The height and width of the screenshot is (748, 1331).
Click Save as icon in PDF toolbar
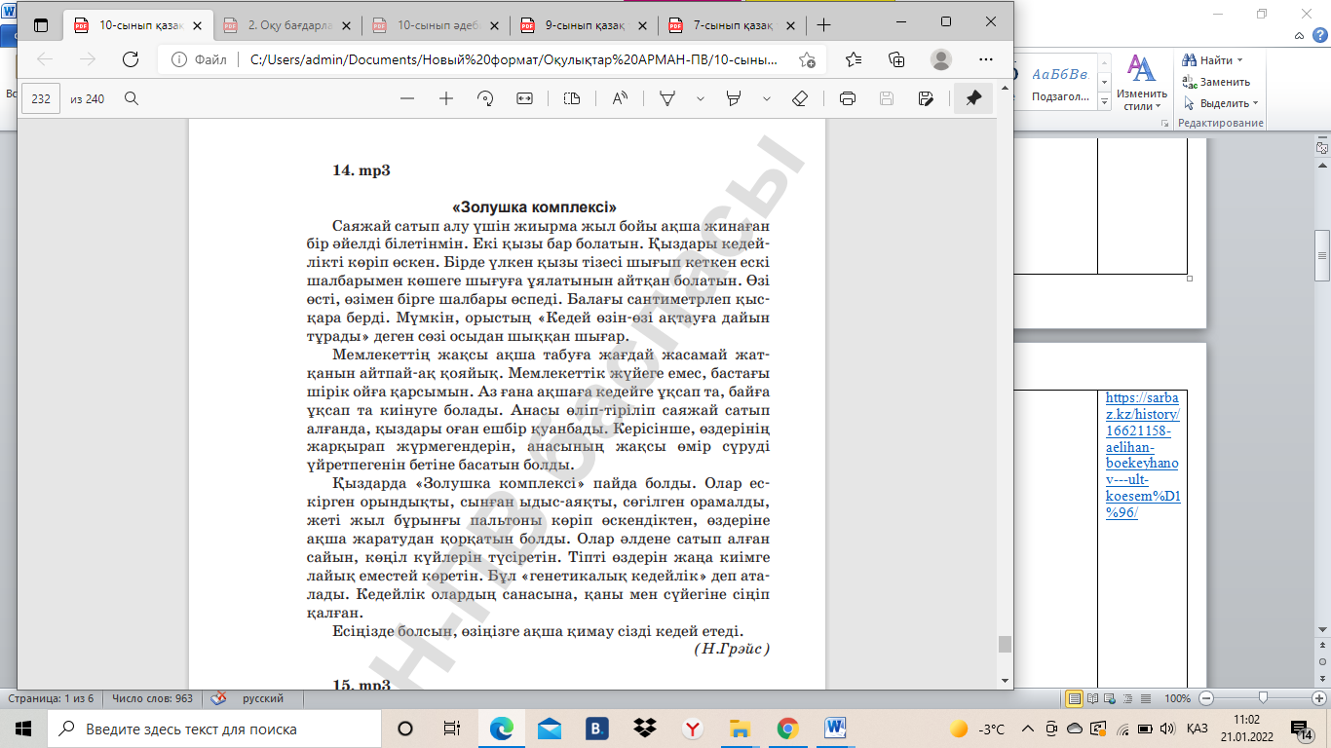click(x=926, y=98)
